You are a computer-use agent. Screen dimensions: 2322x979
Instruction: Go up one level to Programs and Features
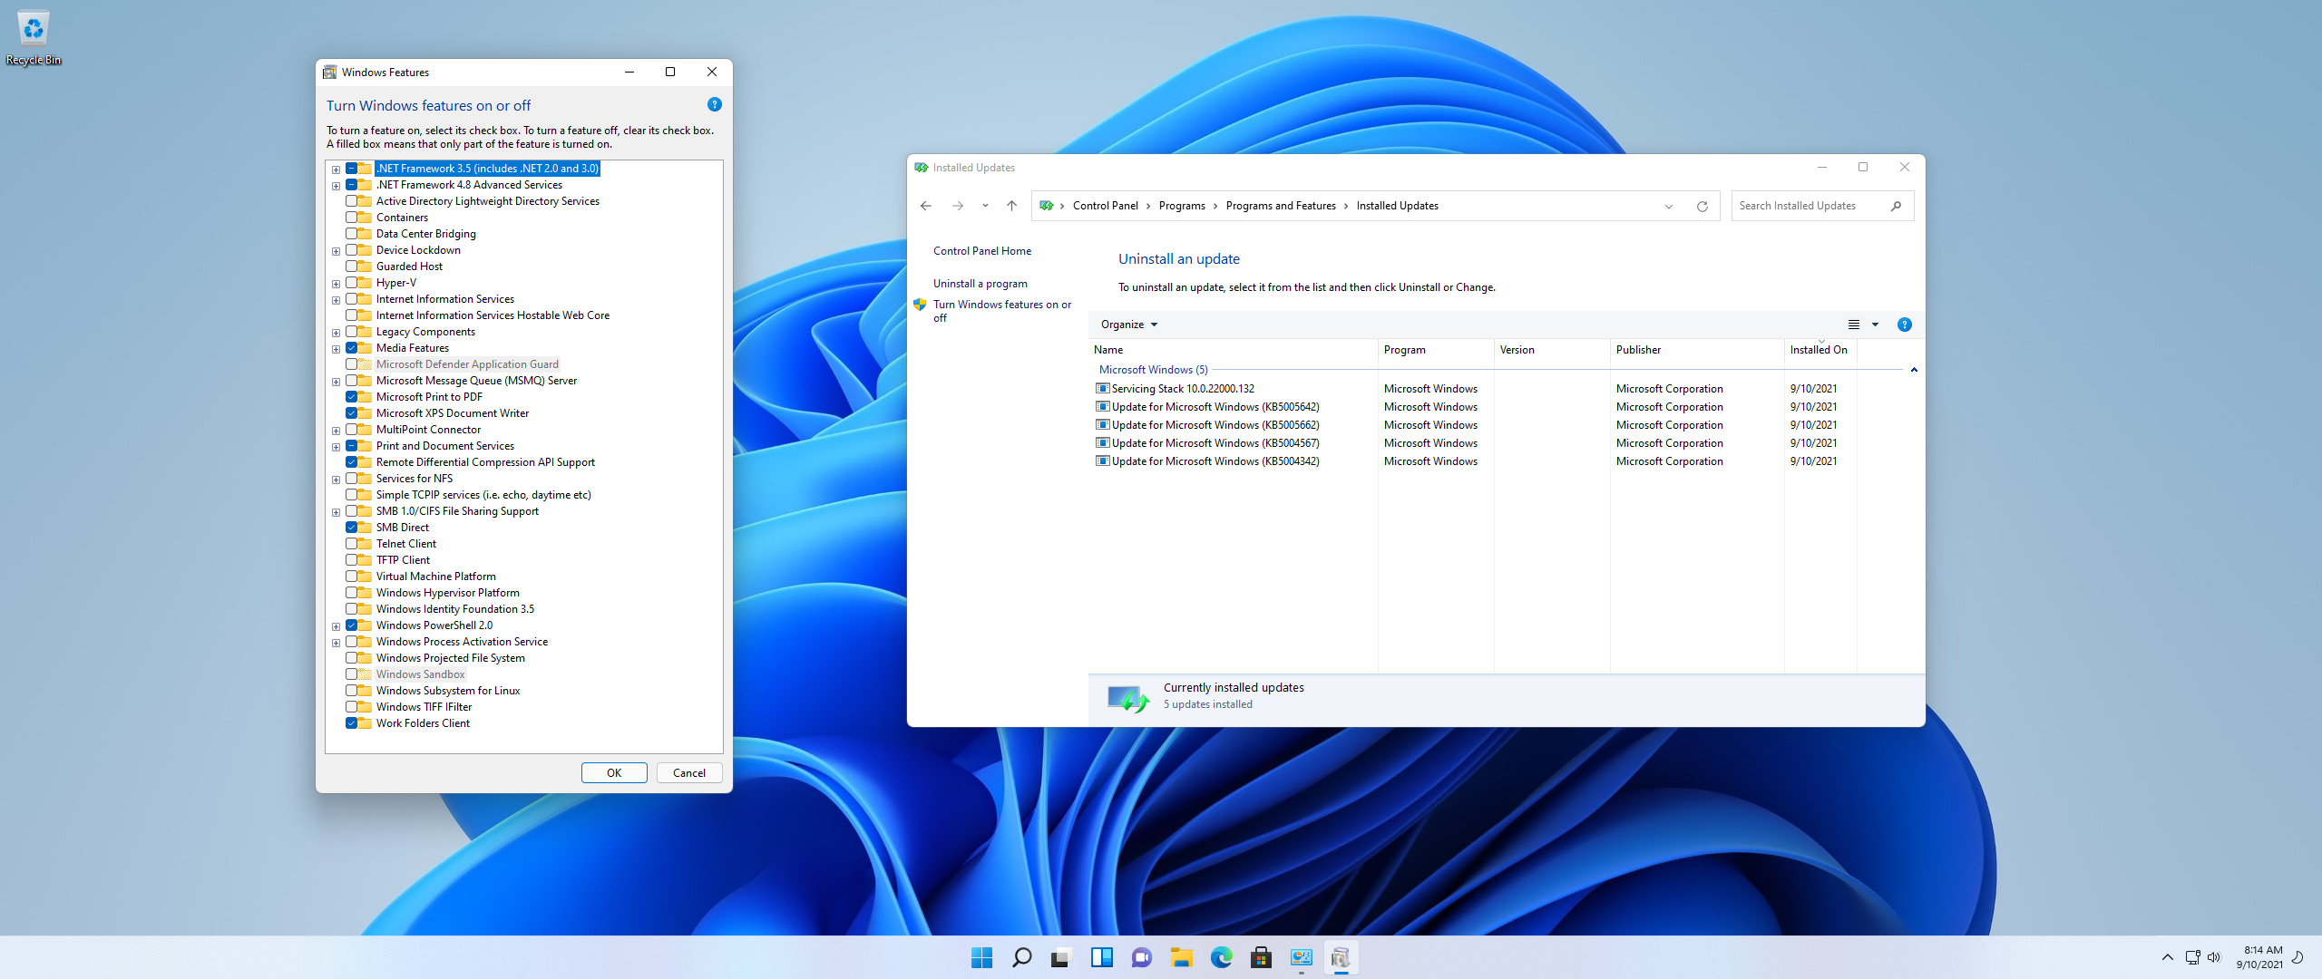pos(1011,206)
